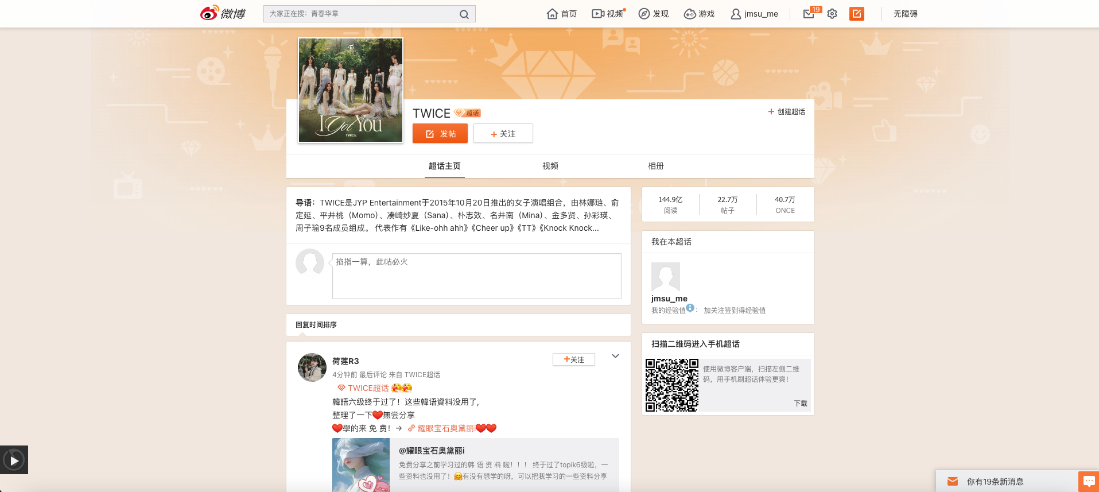
Task: Click orange compose post icon
Action: tap(857, 14)
